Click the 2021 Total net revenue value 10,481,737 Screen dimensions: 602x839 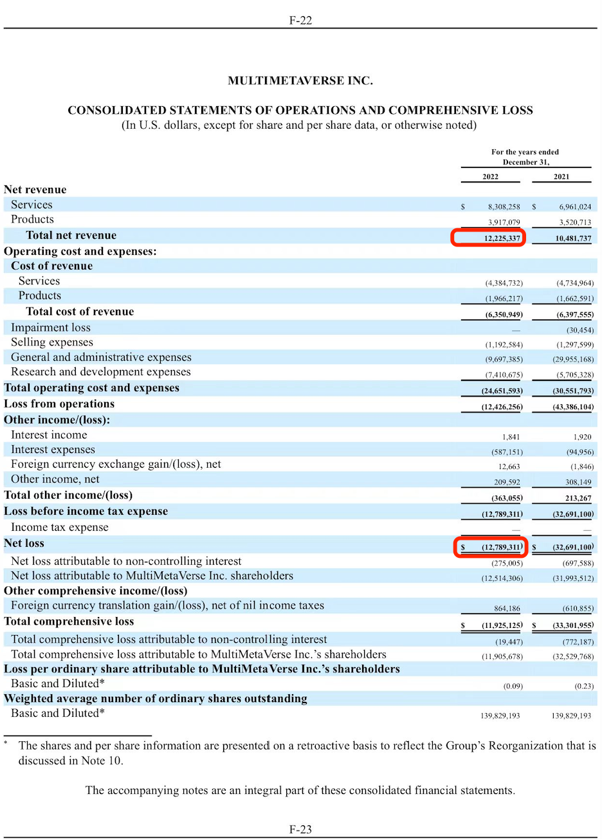(564, 238)
